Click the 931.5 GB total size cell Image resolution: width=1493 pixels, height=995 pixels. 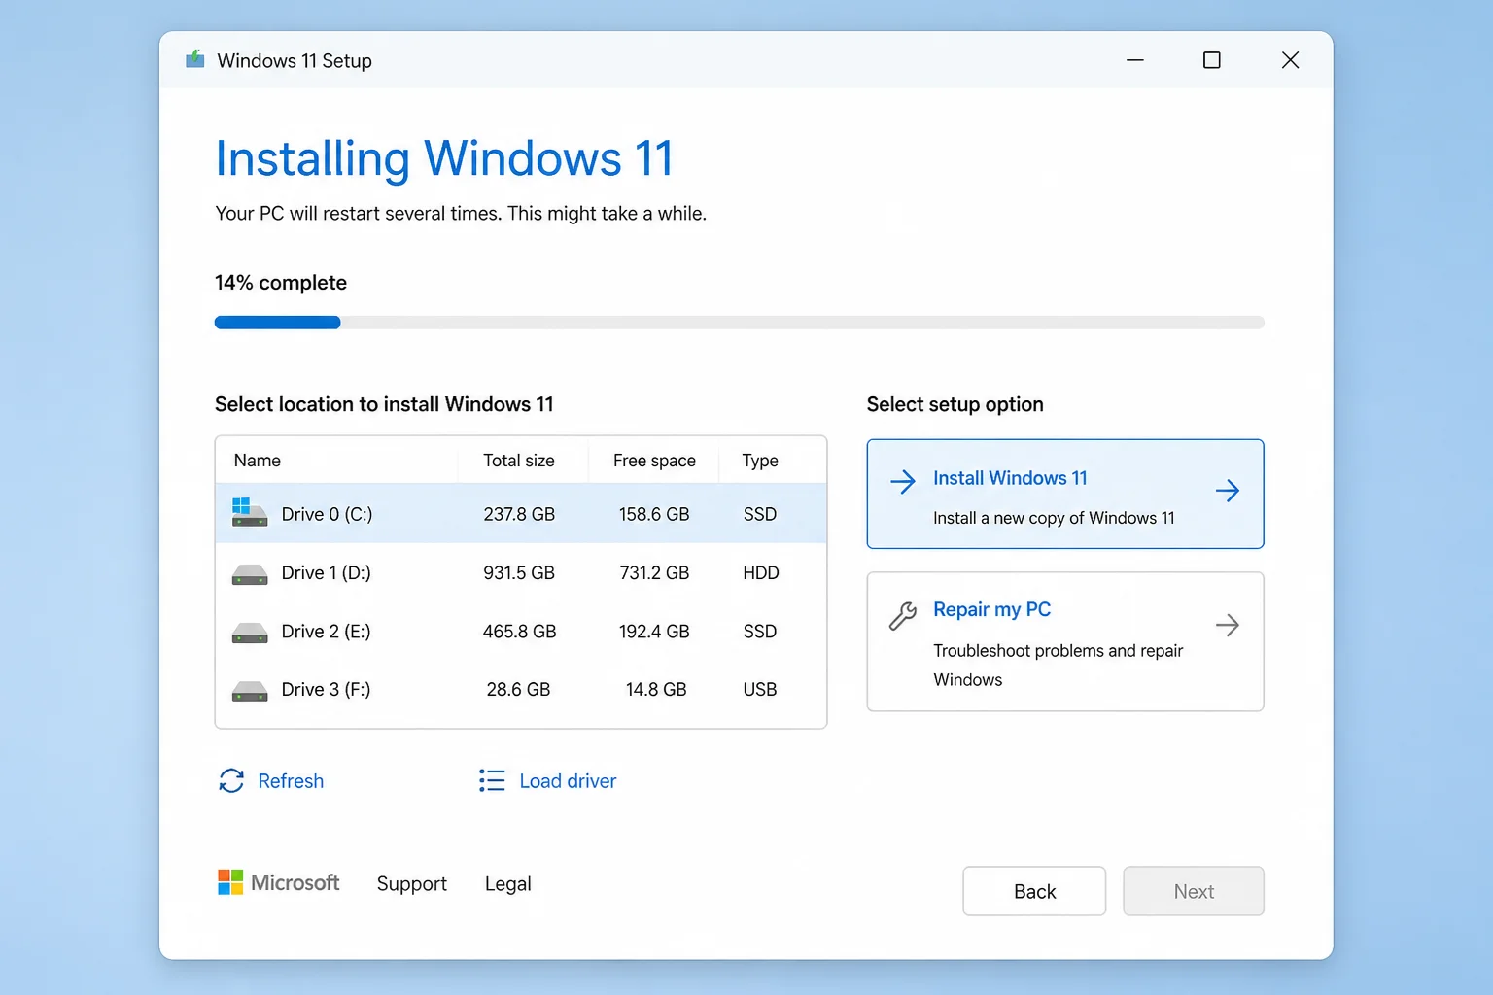click(x=519, y=572)
